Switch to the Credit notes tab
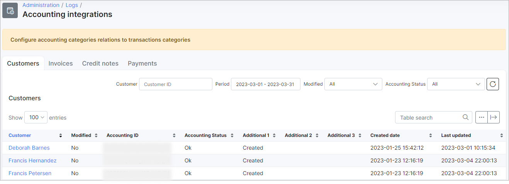 tap(100, 63)
